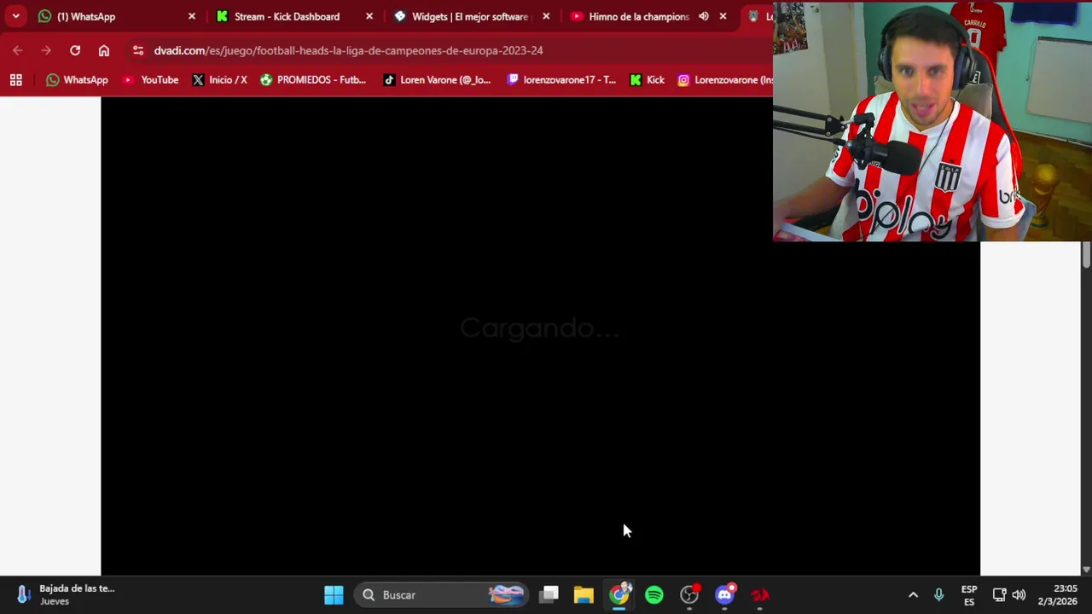Open the WhatsApp bookmark
This screenshot has height=614, width=1092.
tap(77, 80)
